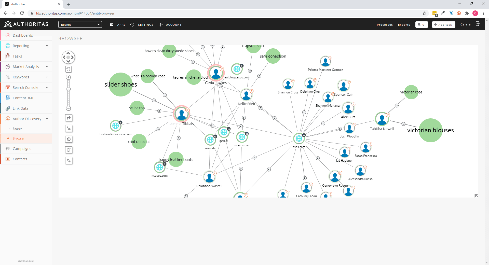Open the notifications bell counter
The height and width of the screenshot is (265, 489).
point(422,25)
